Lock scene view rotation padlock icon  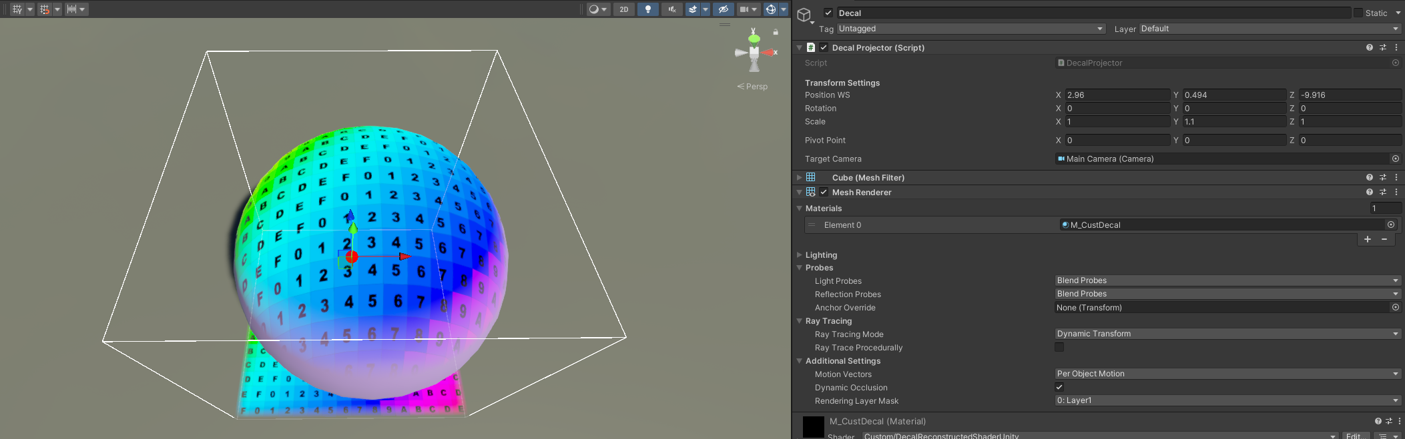(x=776, y=32)
